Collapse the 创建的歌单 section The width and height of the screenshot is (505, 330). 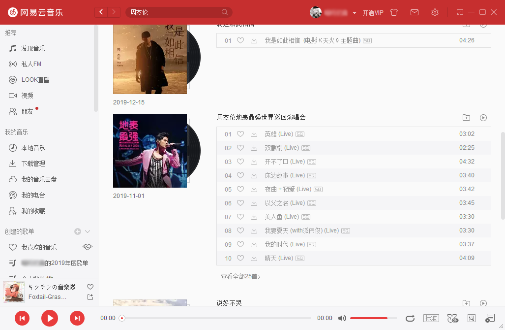[88, 231]
